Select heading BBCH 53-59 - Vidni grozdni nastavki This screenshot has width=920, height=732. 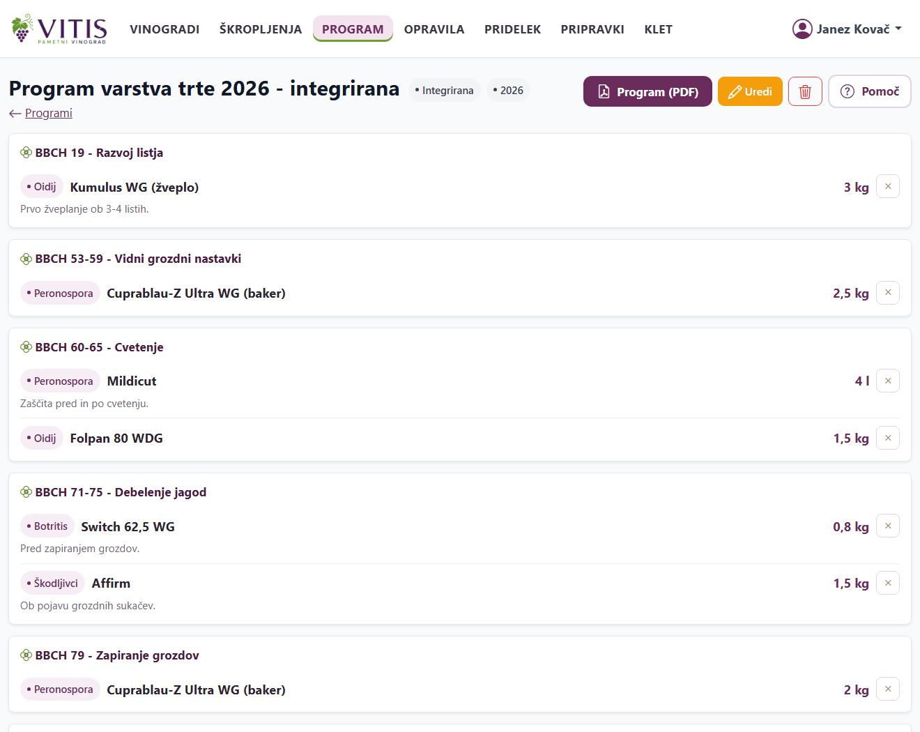(138, 259)
